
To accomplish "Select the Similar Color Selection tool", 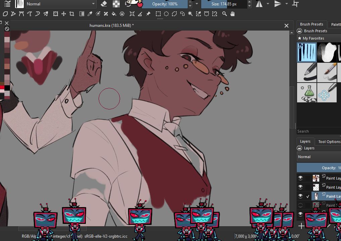I will (198, 14).
